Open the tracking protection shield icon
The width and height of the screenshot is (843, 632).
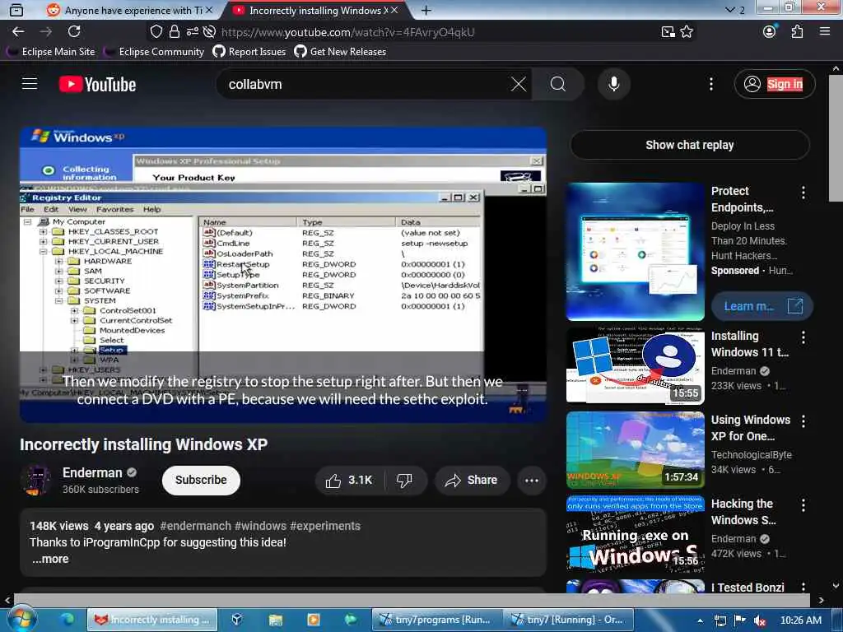[156, 32]
